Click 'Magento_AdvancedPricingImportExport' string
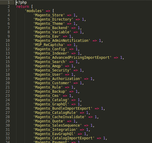This screenshot has height=143, width=152. (73, 58)
